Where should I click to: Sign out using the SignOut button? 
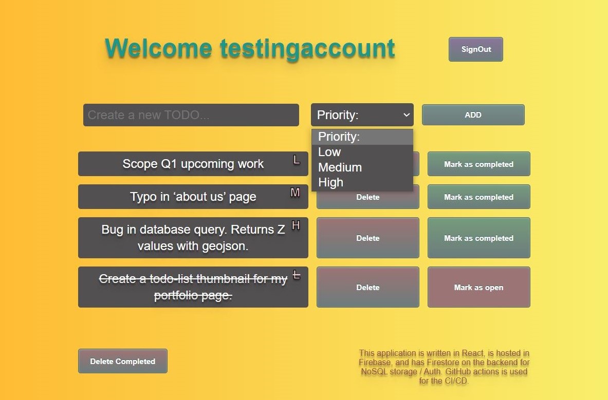coord(476,49)
